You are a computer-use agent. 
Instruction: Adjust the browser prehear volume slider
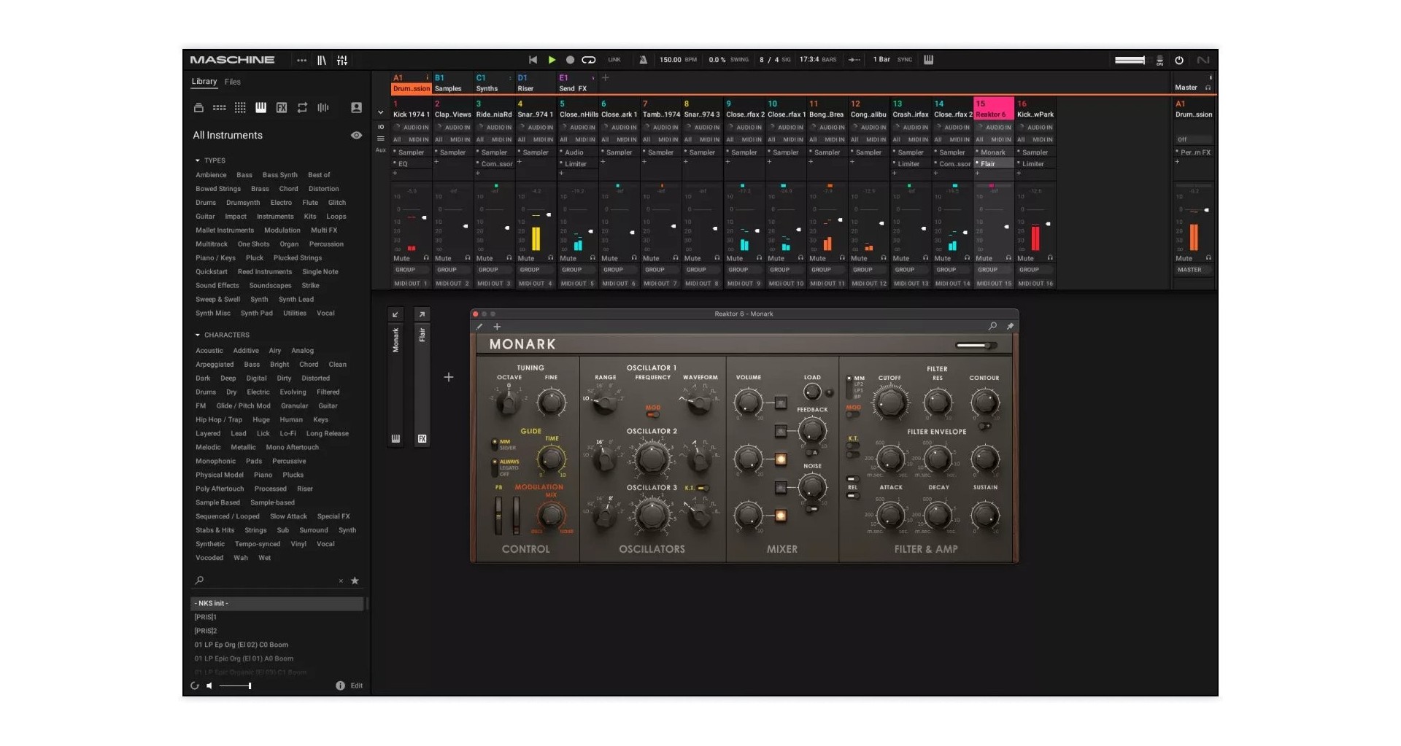[235, 685]
